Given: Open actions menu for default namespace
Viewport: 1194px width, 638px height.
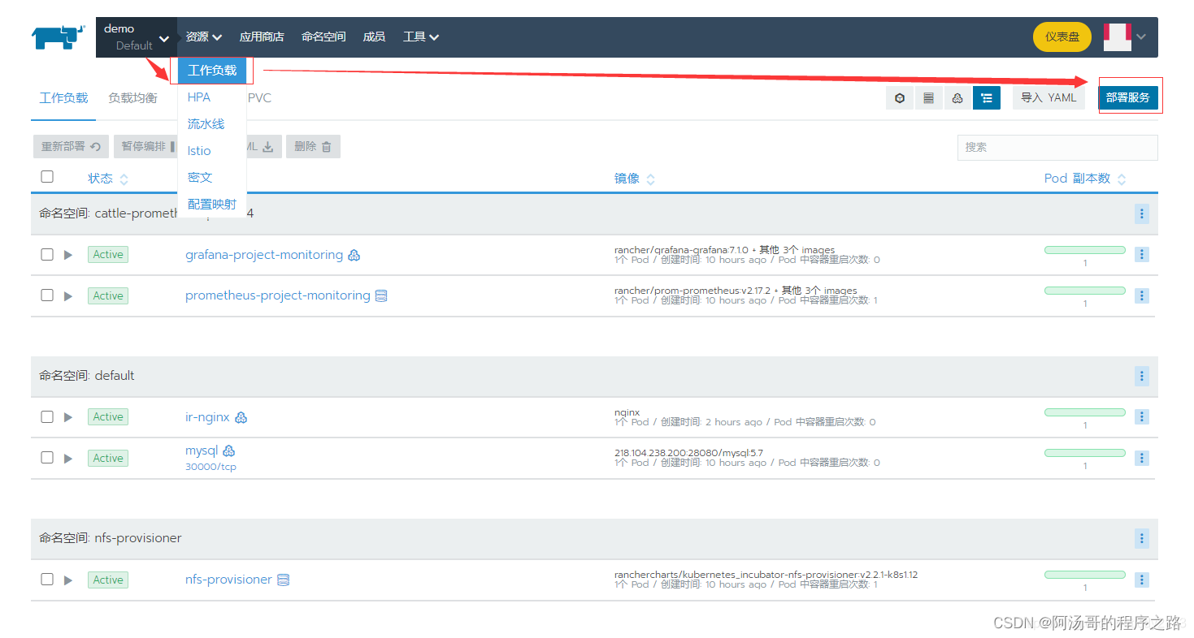Looking at the screenshot, I should 1142,376.
